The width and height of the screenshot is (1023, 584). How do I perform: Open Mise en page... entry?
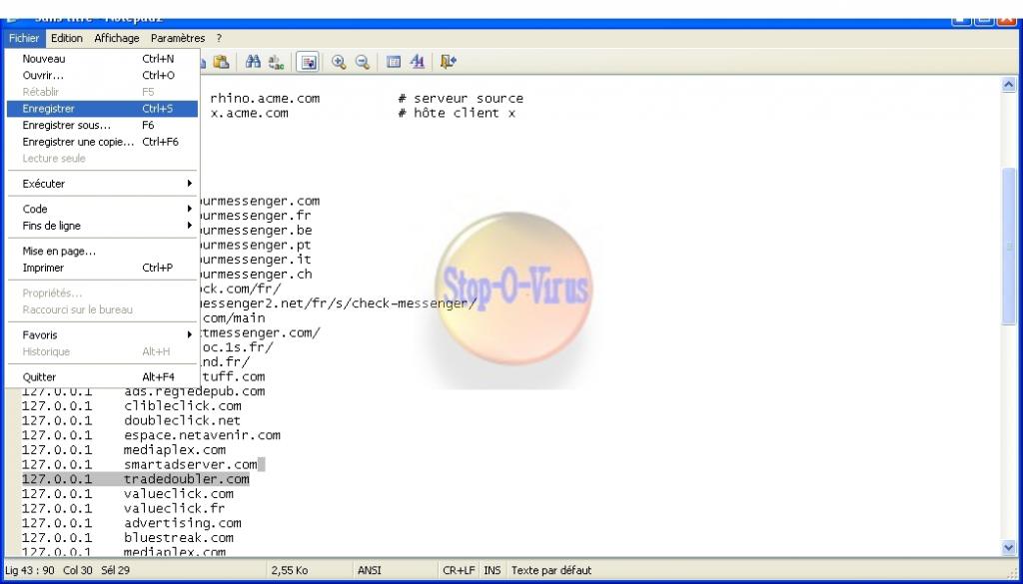(102, 251)
